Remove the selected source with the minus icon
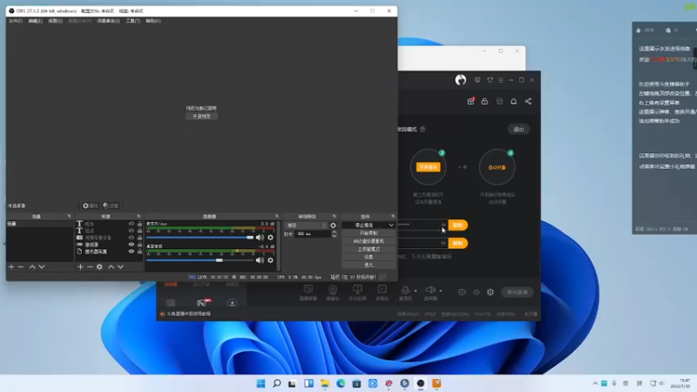This screenshot has width=697, height=392. coord(90,267)
